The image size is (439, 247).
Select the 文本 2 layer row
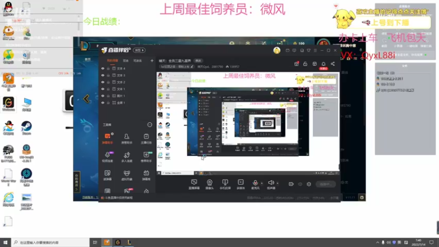[x=127, y=82]
